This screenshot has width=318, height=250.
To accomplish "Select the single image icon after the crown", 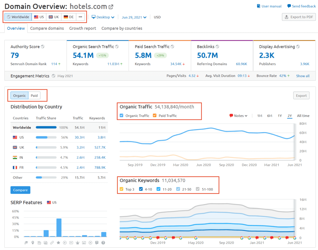I will (84, 243).
